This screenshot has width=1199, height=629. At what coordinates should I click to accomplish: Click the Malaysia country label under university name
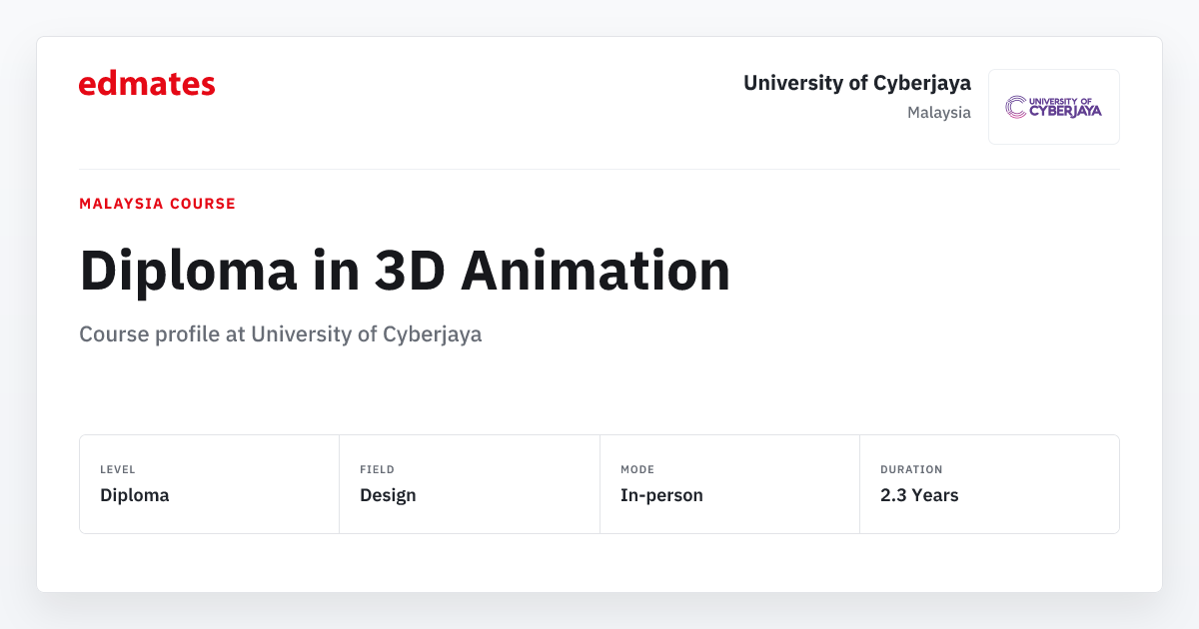[x=939, y=113]
